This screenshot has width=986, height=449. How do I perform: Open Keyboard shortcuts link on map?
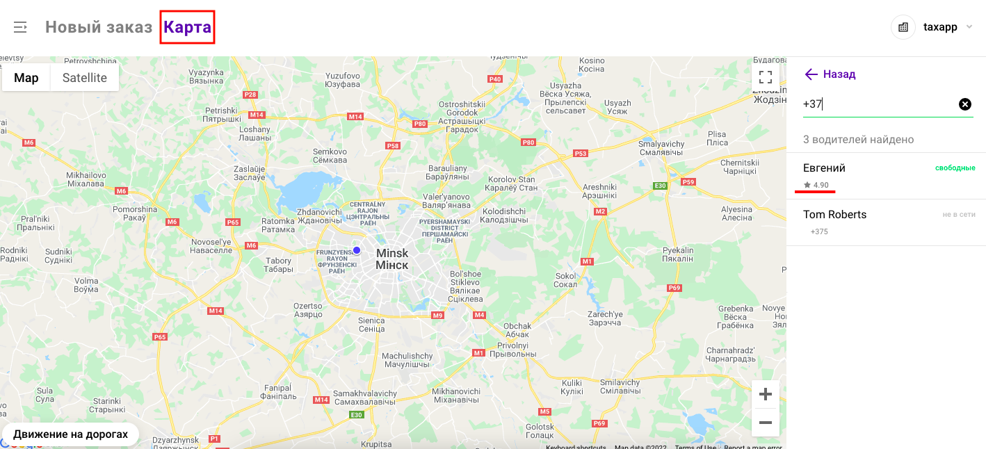pos(576,446)
